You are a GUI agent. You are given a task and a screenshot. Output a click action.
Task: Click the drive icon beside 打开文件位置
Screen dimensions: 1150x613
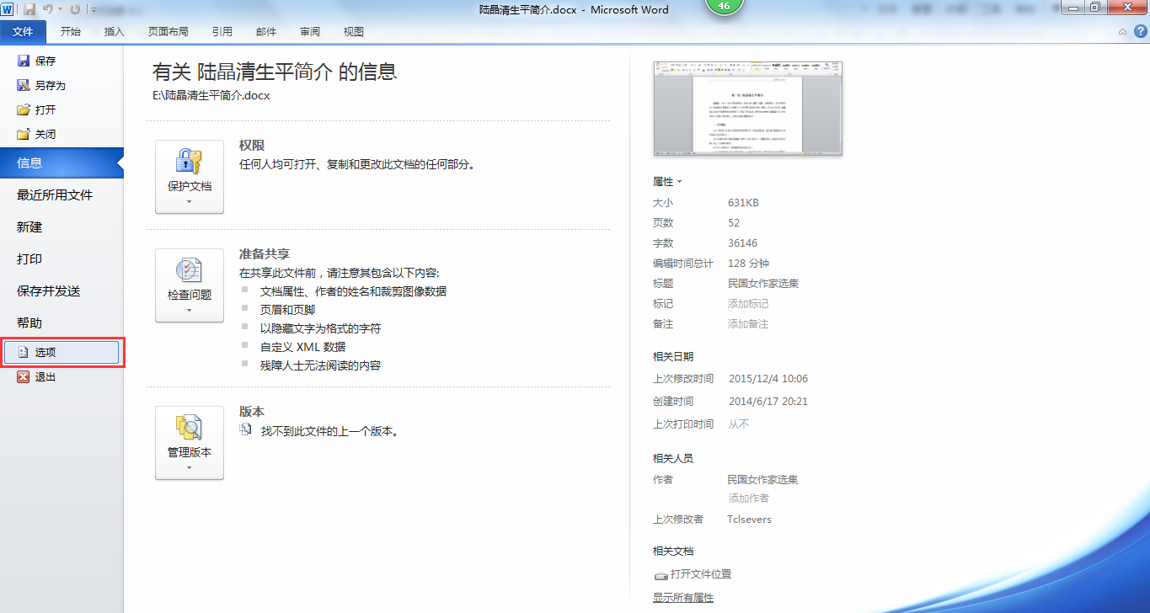pos(661,575)
